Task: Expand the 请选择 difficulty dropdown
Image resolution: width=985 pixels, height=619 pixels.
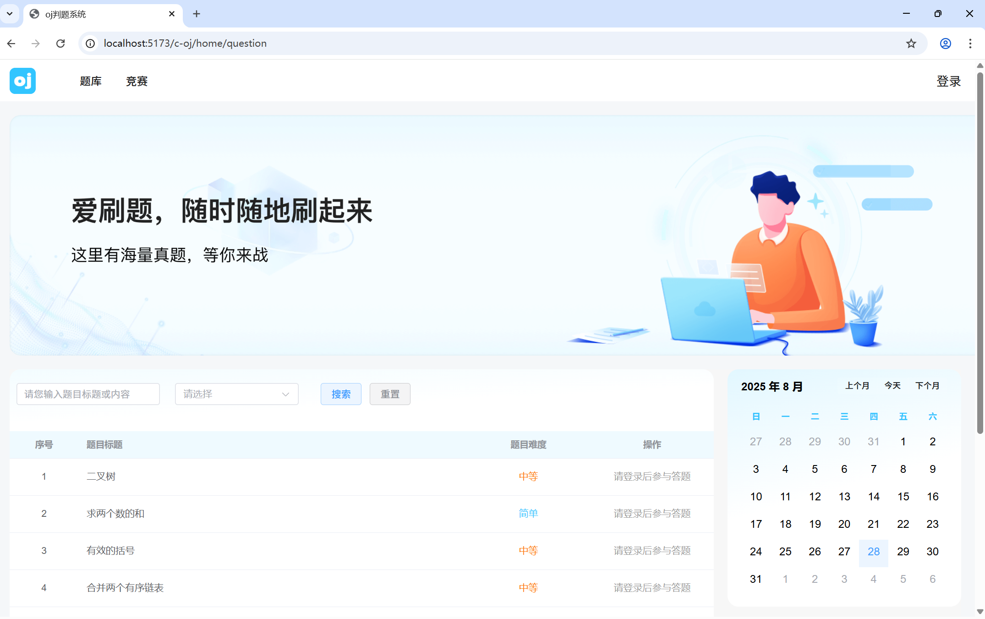Action: pos(236,394)
